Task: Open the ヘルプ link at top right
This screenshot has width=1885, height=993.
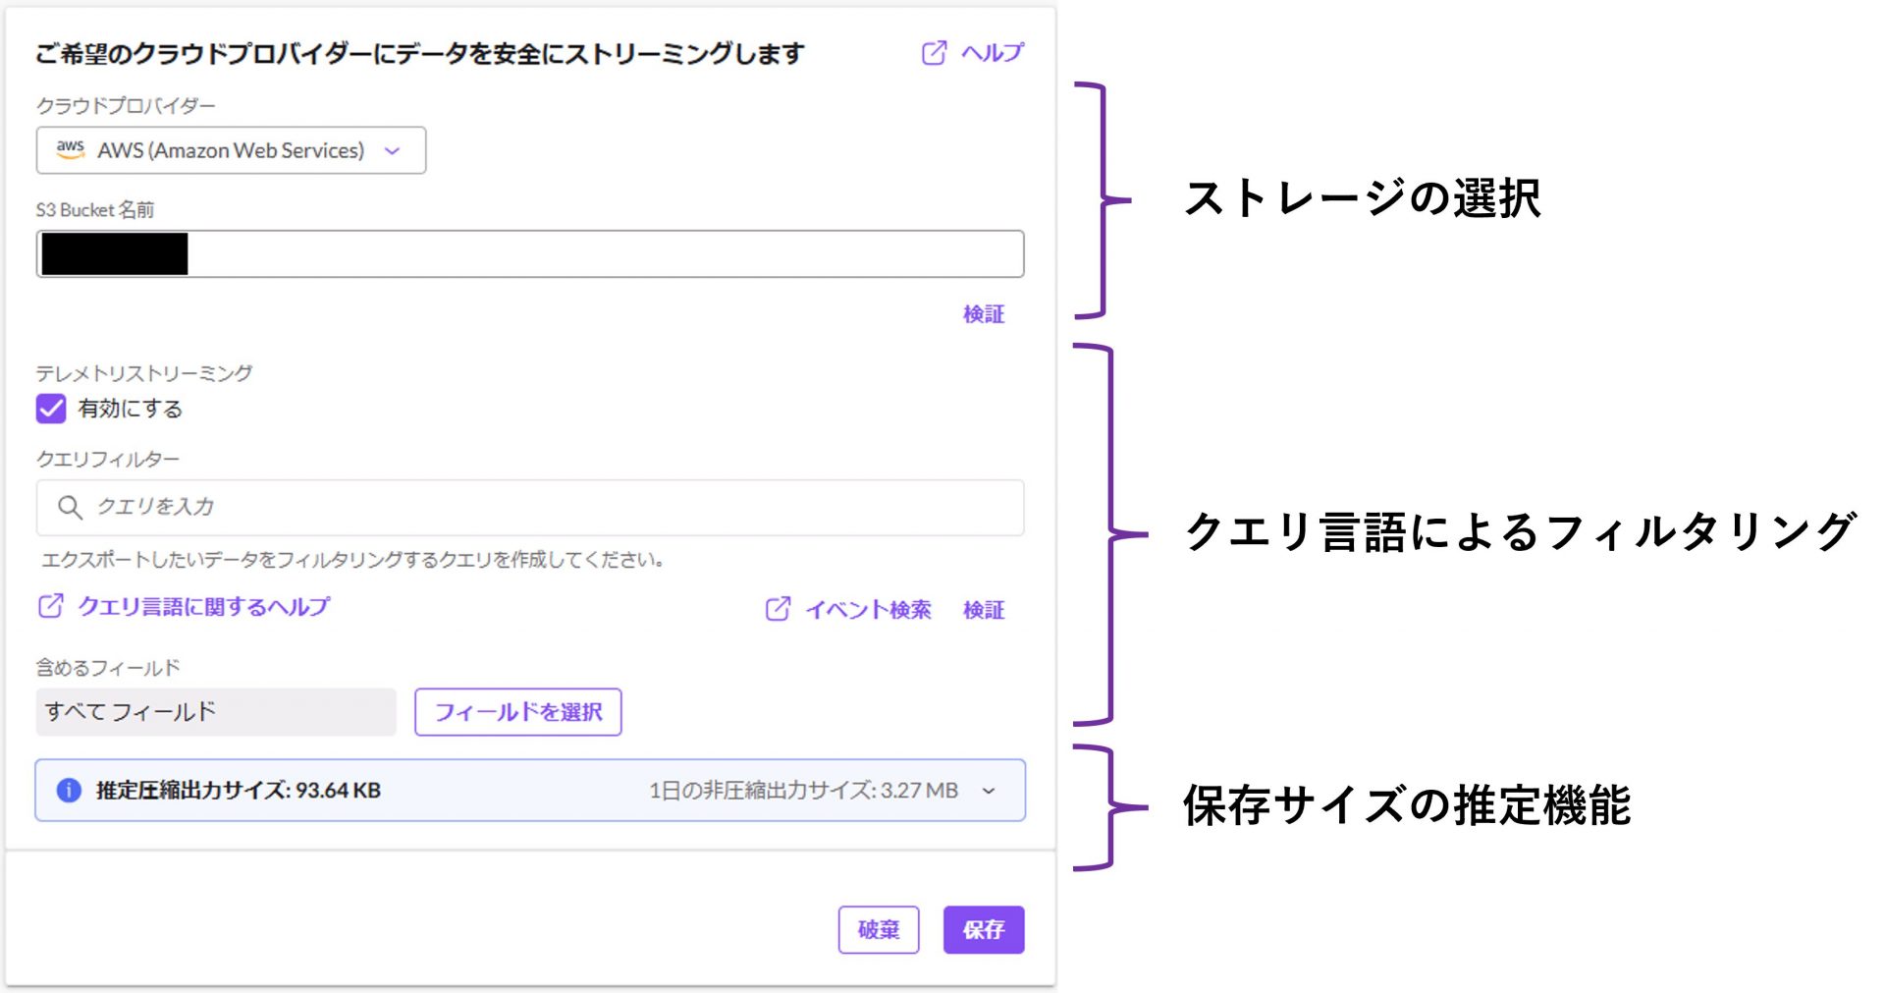Action: pyautogui.click(x=992, y=53)
